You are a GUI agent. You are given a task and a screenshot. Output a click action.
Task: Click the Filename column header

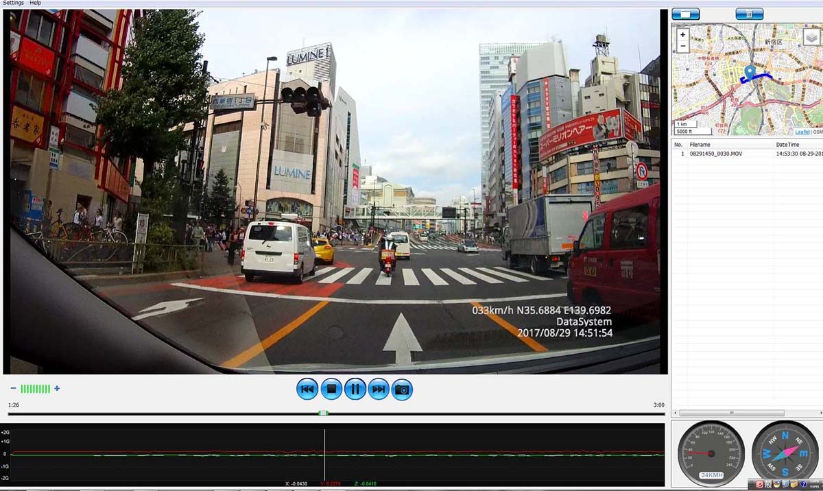pyautogui.click(x=700, y=145)
